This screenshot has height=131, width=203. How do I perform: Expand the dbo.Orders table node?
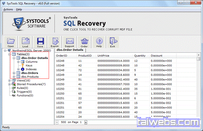coord(14,73)
